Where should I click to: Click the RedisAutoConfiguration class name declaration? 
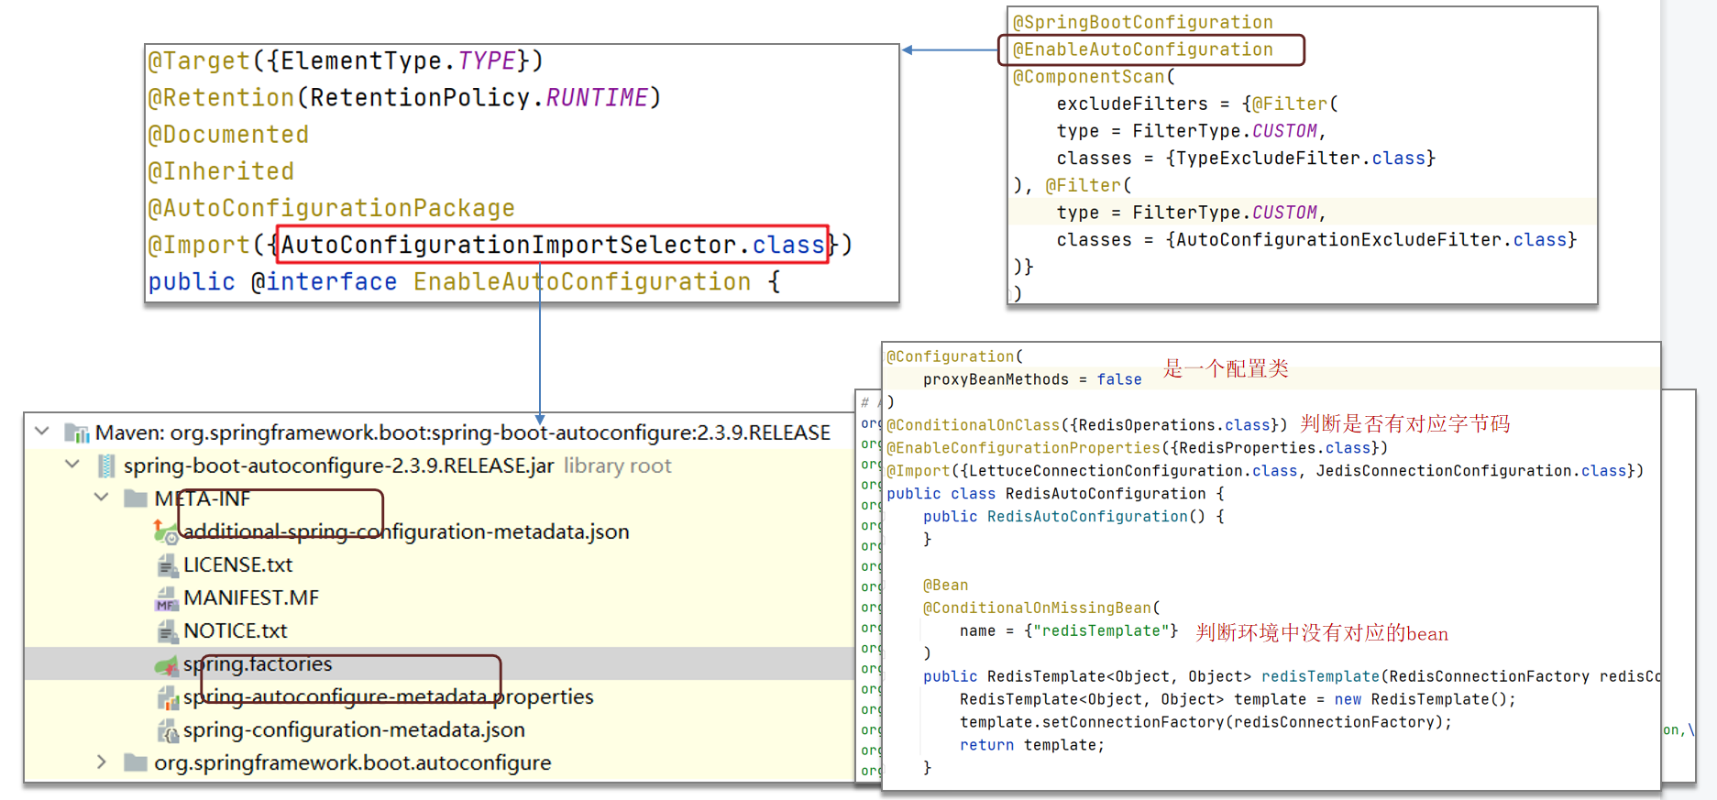[1106, 494]
